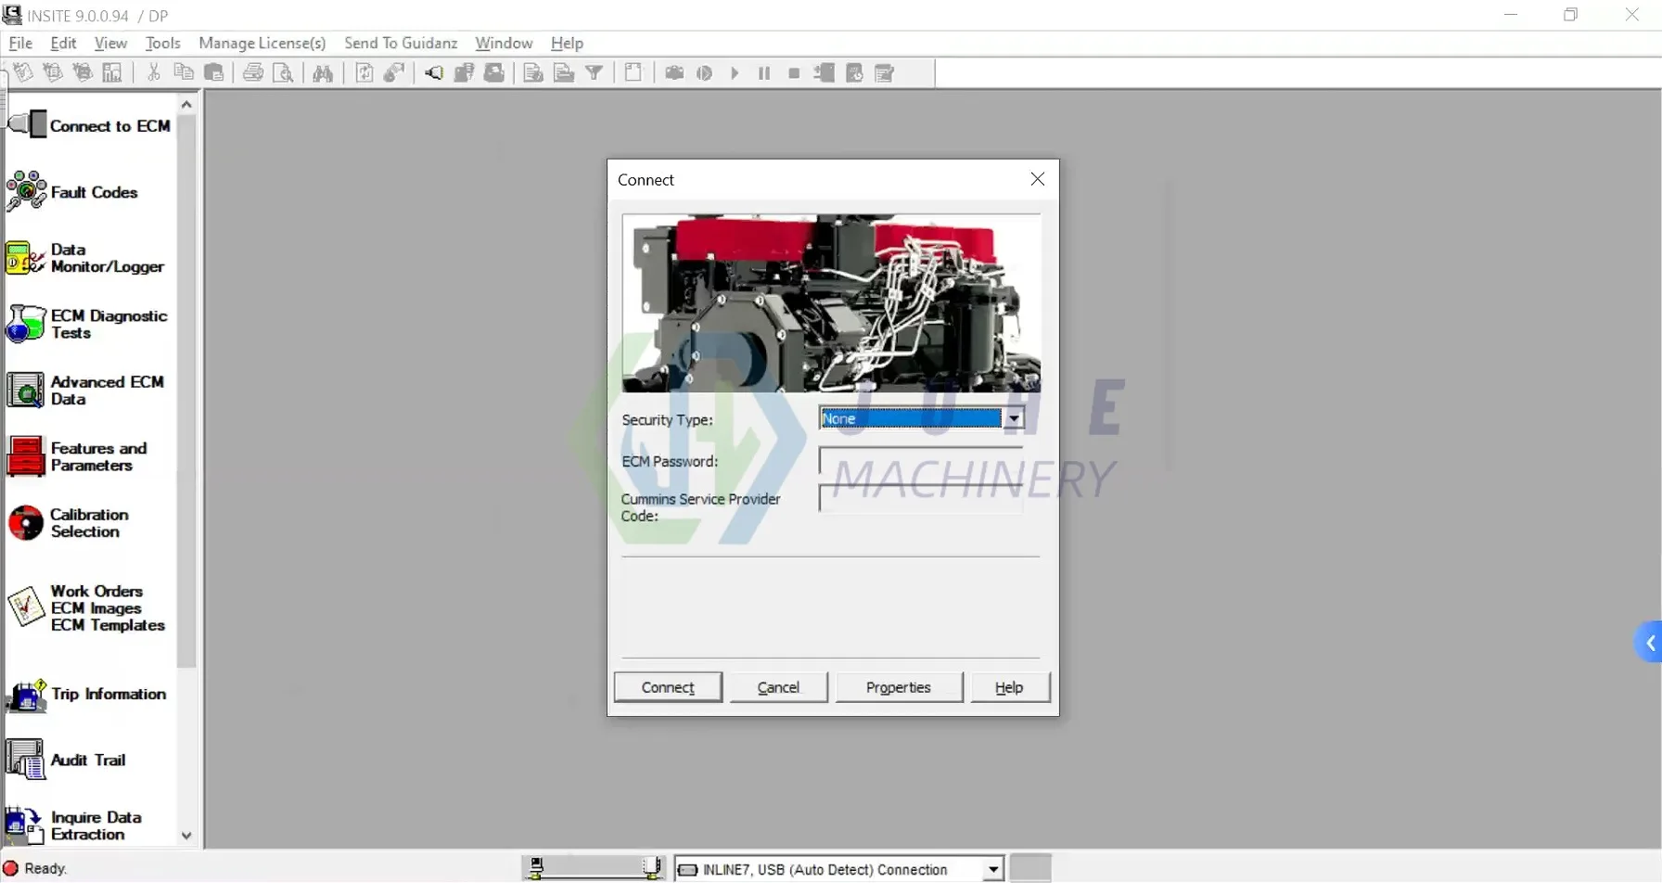Click the connection status graphic in status bar

(594, 868)
